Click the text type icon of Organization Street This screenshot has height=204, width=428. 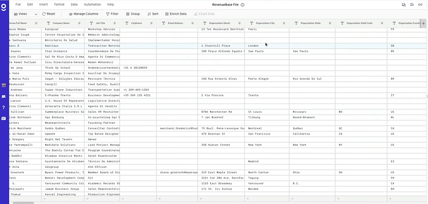[205, 23]
